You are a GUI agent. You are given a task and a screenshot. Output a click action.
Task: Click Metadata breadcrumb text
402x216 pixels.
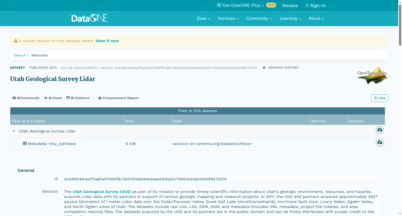point(39,55)
